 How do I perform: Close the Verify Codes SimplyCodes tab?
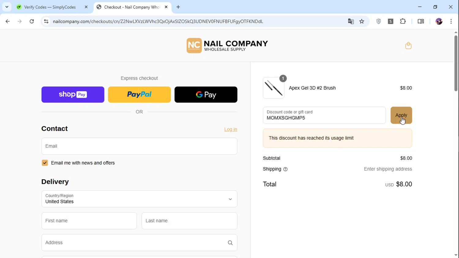[86, 7]
